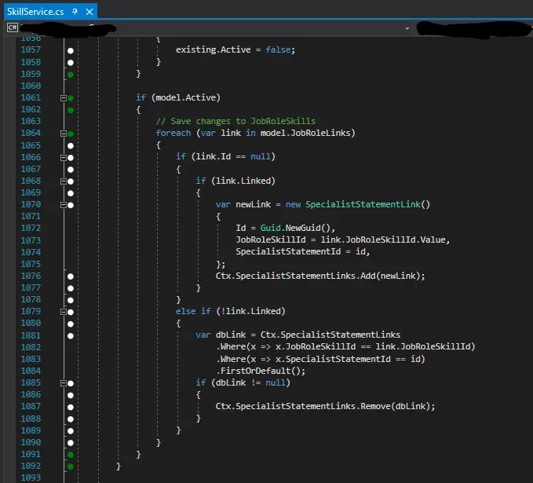533x483 pixels.
Task: Click the white coverage dot on line 1069
Action: coord(71,193)
